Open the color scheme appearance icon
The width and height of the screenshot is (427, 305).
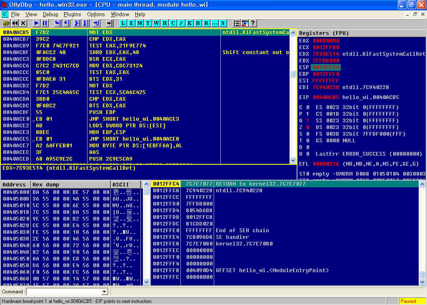point(245,23)
